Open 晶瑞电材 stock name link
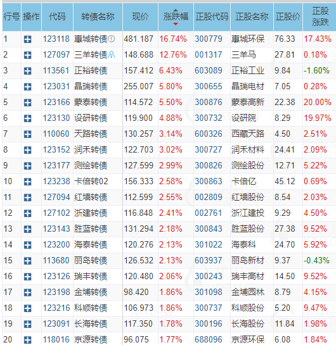This screenshot has height=345, width=336. pyautogui.click(x=248, y=87)
